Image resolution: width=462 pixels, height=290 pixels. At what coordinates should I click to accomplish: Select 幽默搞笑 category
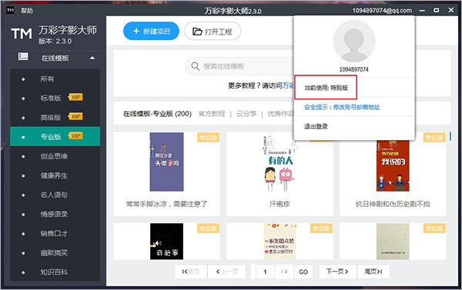pyautogui.click(x=55, y=252)
